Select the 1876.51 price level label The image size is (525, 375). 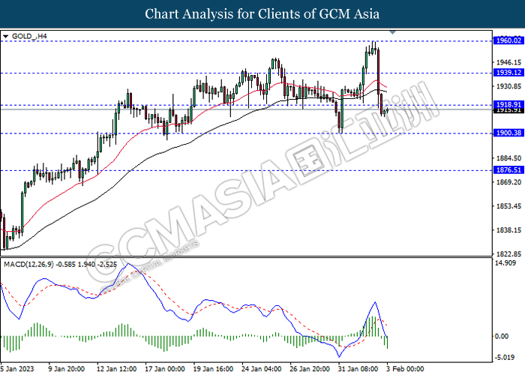click(x=508, y=170)
